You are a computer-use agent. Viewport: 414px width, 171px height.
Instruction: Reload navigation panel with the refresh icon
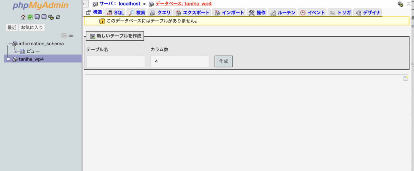click(x=58, y=17)
